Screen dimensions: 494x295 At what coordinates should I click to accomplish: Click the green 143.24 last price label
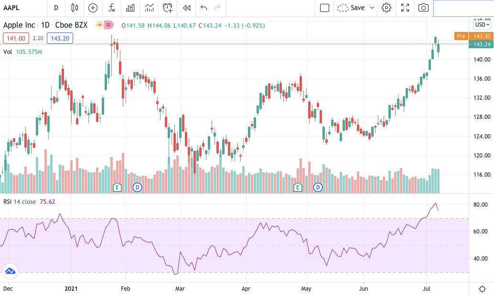481,44
